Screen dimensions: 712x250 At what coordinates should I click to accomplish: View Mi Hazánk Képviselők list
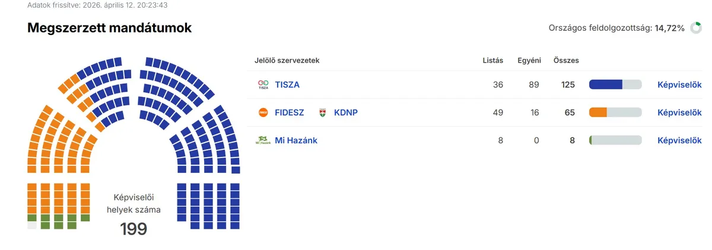[679, 140]
